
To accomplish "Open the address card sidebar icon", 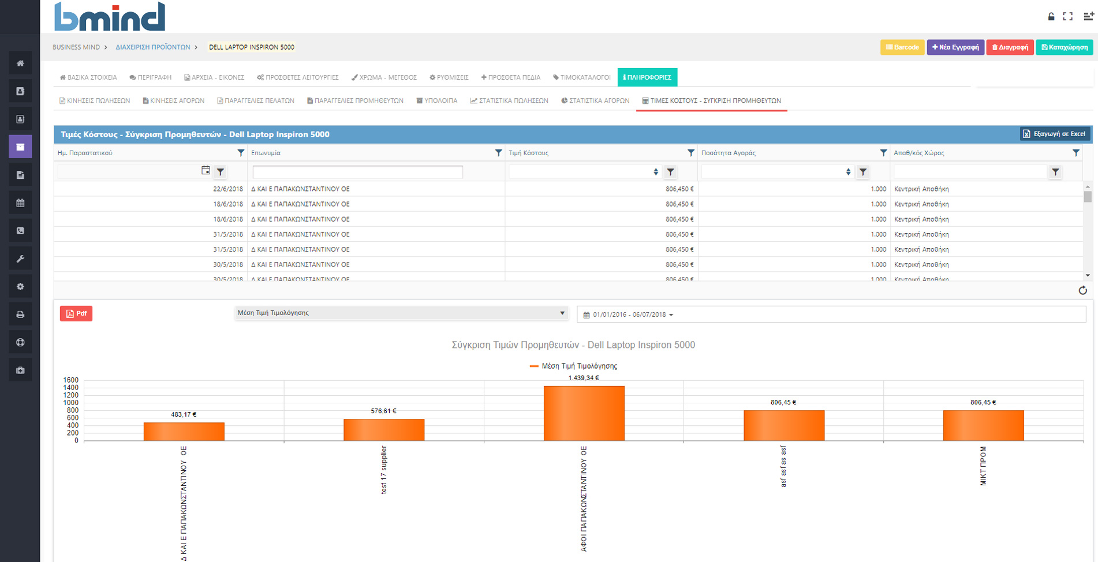I will pos(20,119).
